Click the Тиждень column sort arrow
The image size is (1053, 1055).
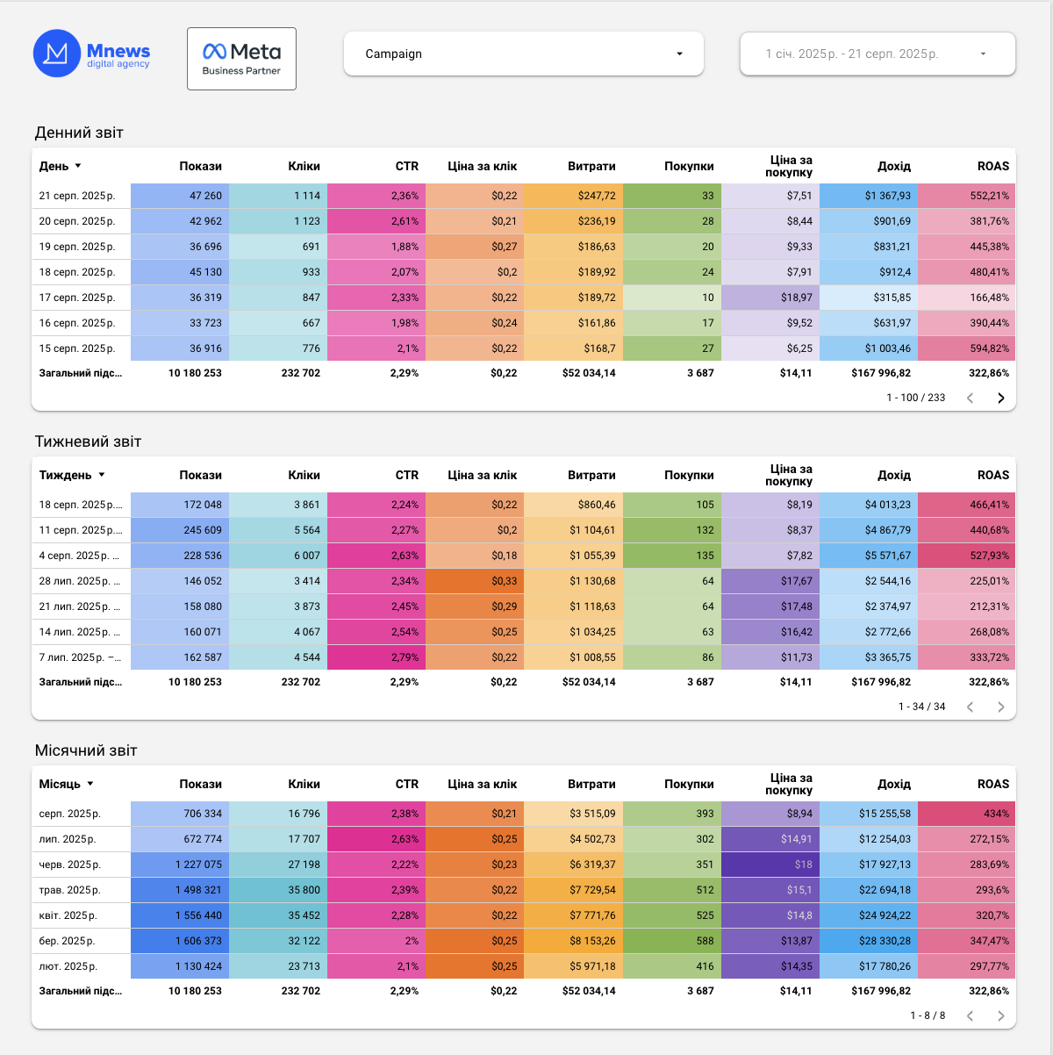[x=102, y=475]
